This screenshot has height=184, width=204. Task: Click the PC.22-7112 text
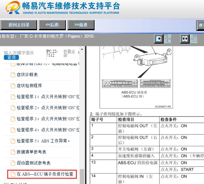(x=52, y=53)
